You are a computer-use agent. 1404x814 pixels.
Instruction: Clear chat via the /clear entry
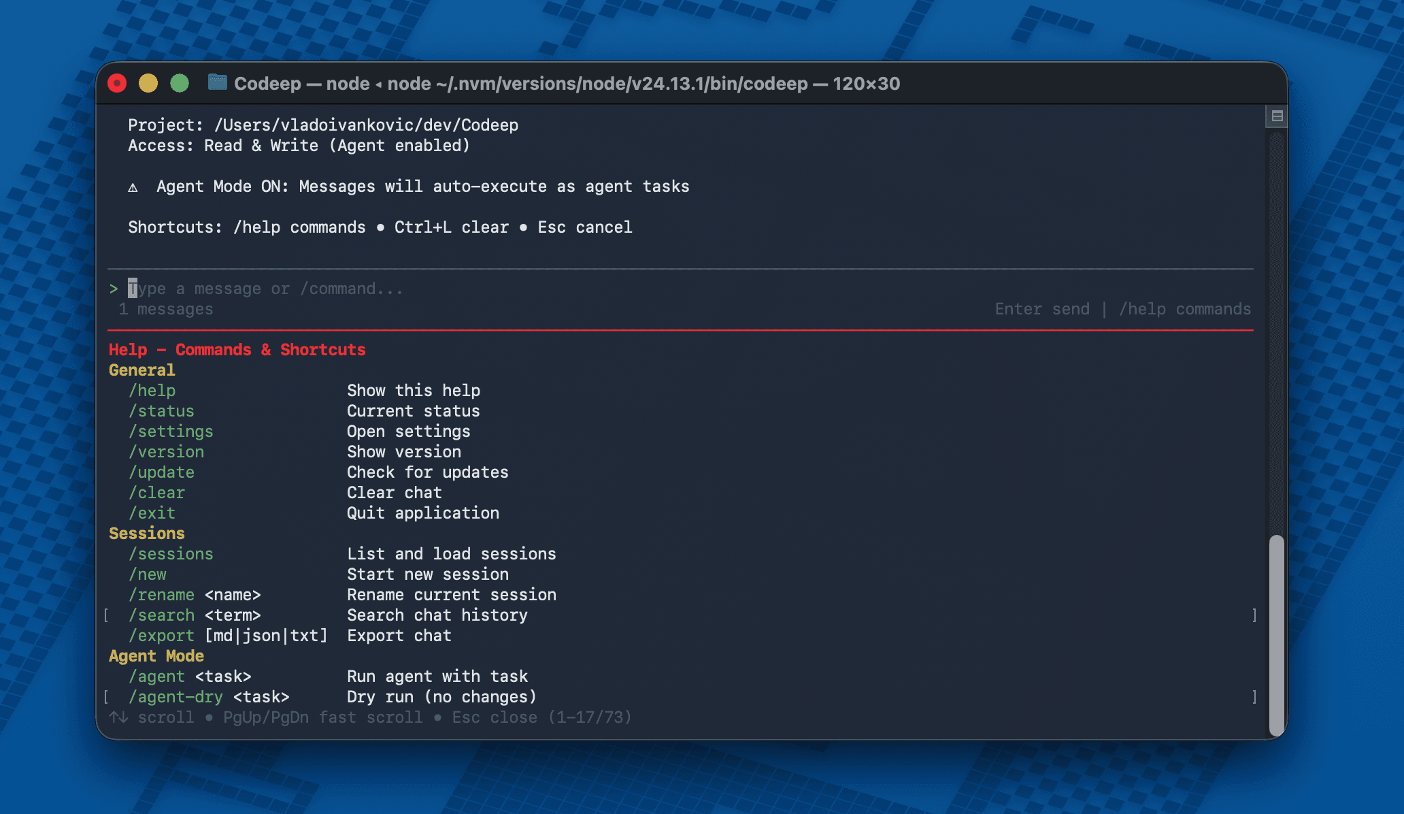pos(157,492)
